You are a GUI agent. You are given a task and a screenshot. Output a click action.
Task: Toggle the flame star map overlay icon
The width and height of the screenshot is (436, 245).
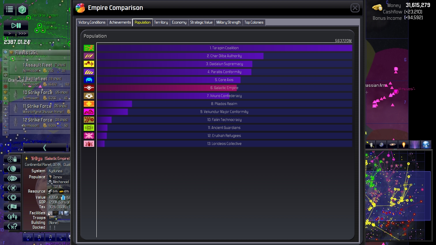(x=403, y=145)
